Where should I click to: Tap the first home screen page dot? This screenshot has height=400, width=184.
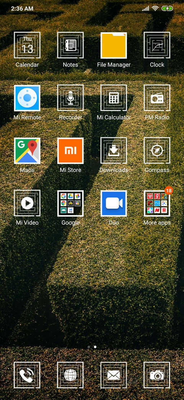(x=89, y=347)
